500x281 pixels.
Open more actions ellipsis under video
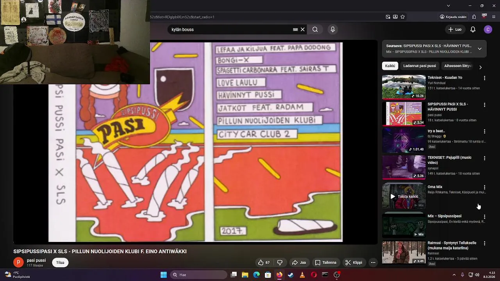pos(373,262)
